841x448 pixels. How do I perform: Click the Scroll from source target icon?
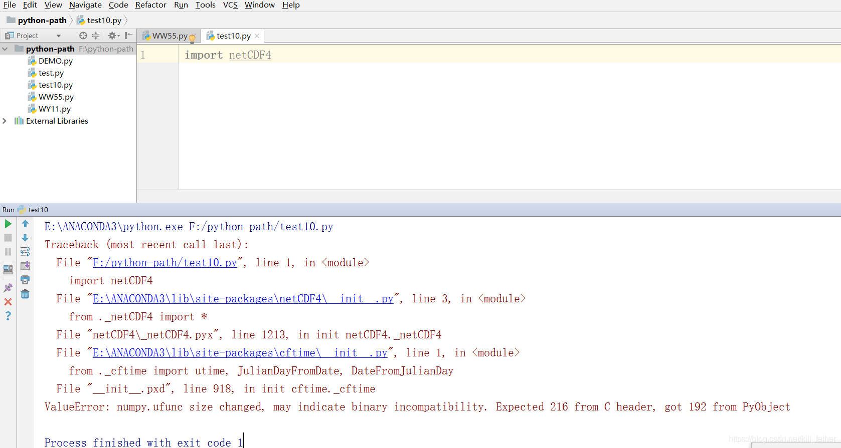click(83, 36)
